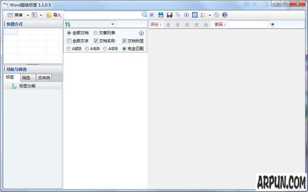Click the tag label icon in toolbar

point(178,15)
